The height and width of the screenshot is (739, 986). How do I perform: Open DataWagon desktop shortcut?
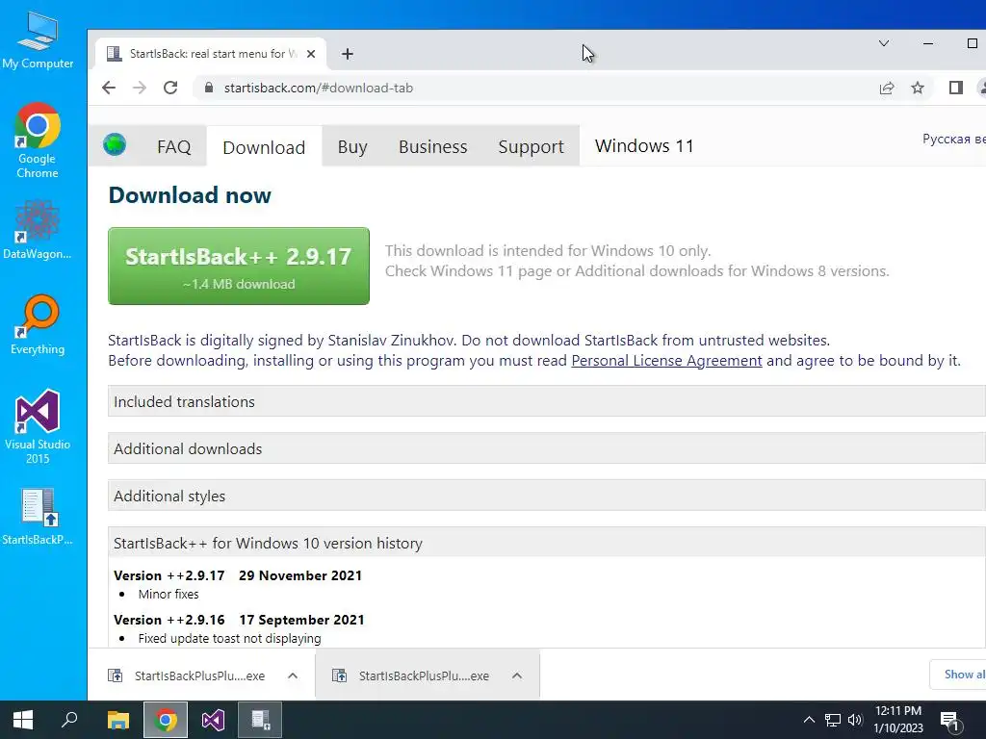(x=38, y=229)
